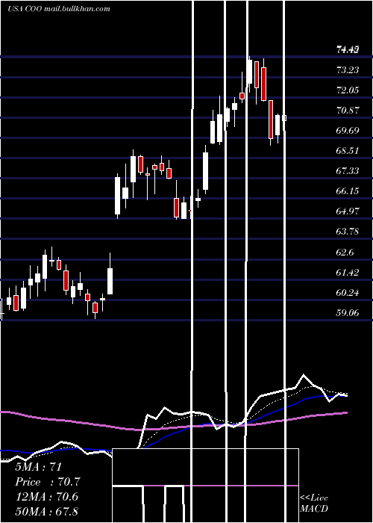The height and width of the screenshot is (523, 373).
Task: Click the '12MA : 70.6' readout
Action: tap(46, 497)
